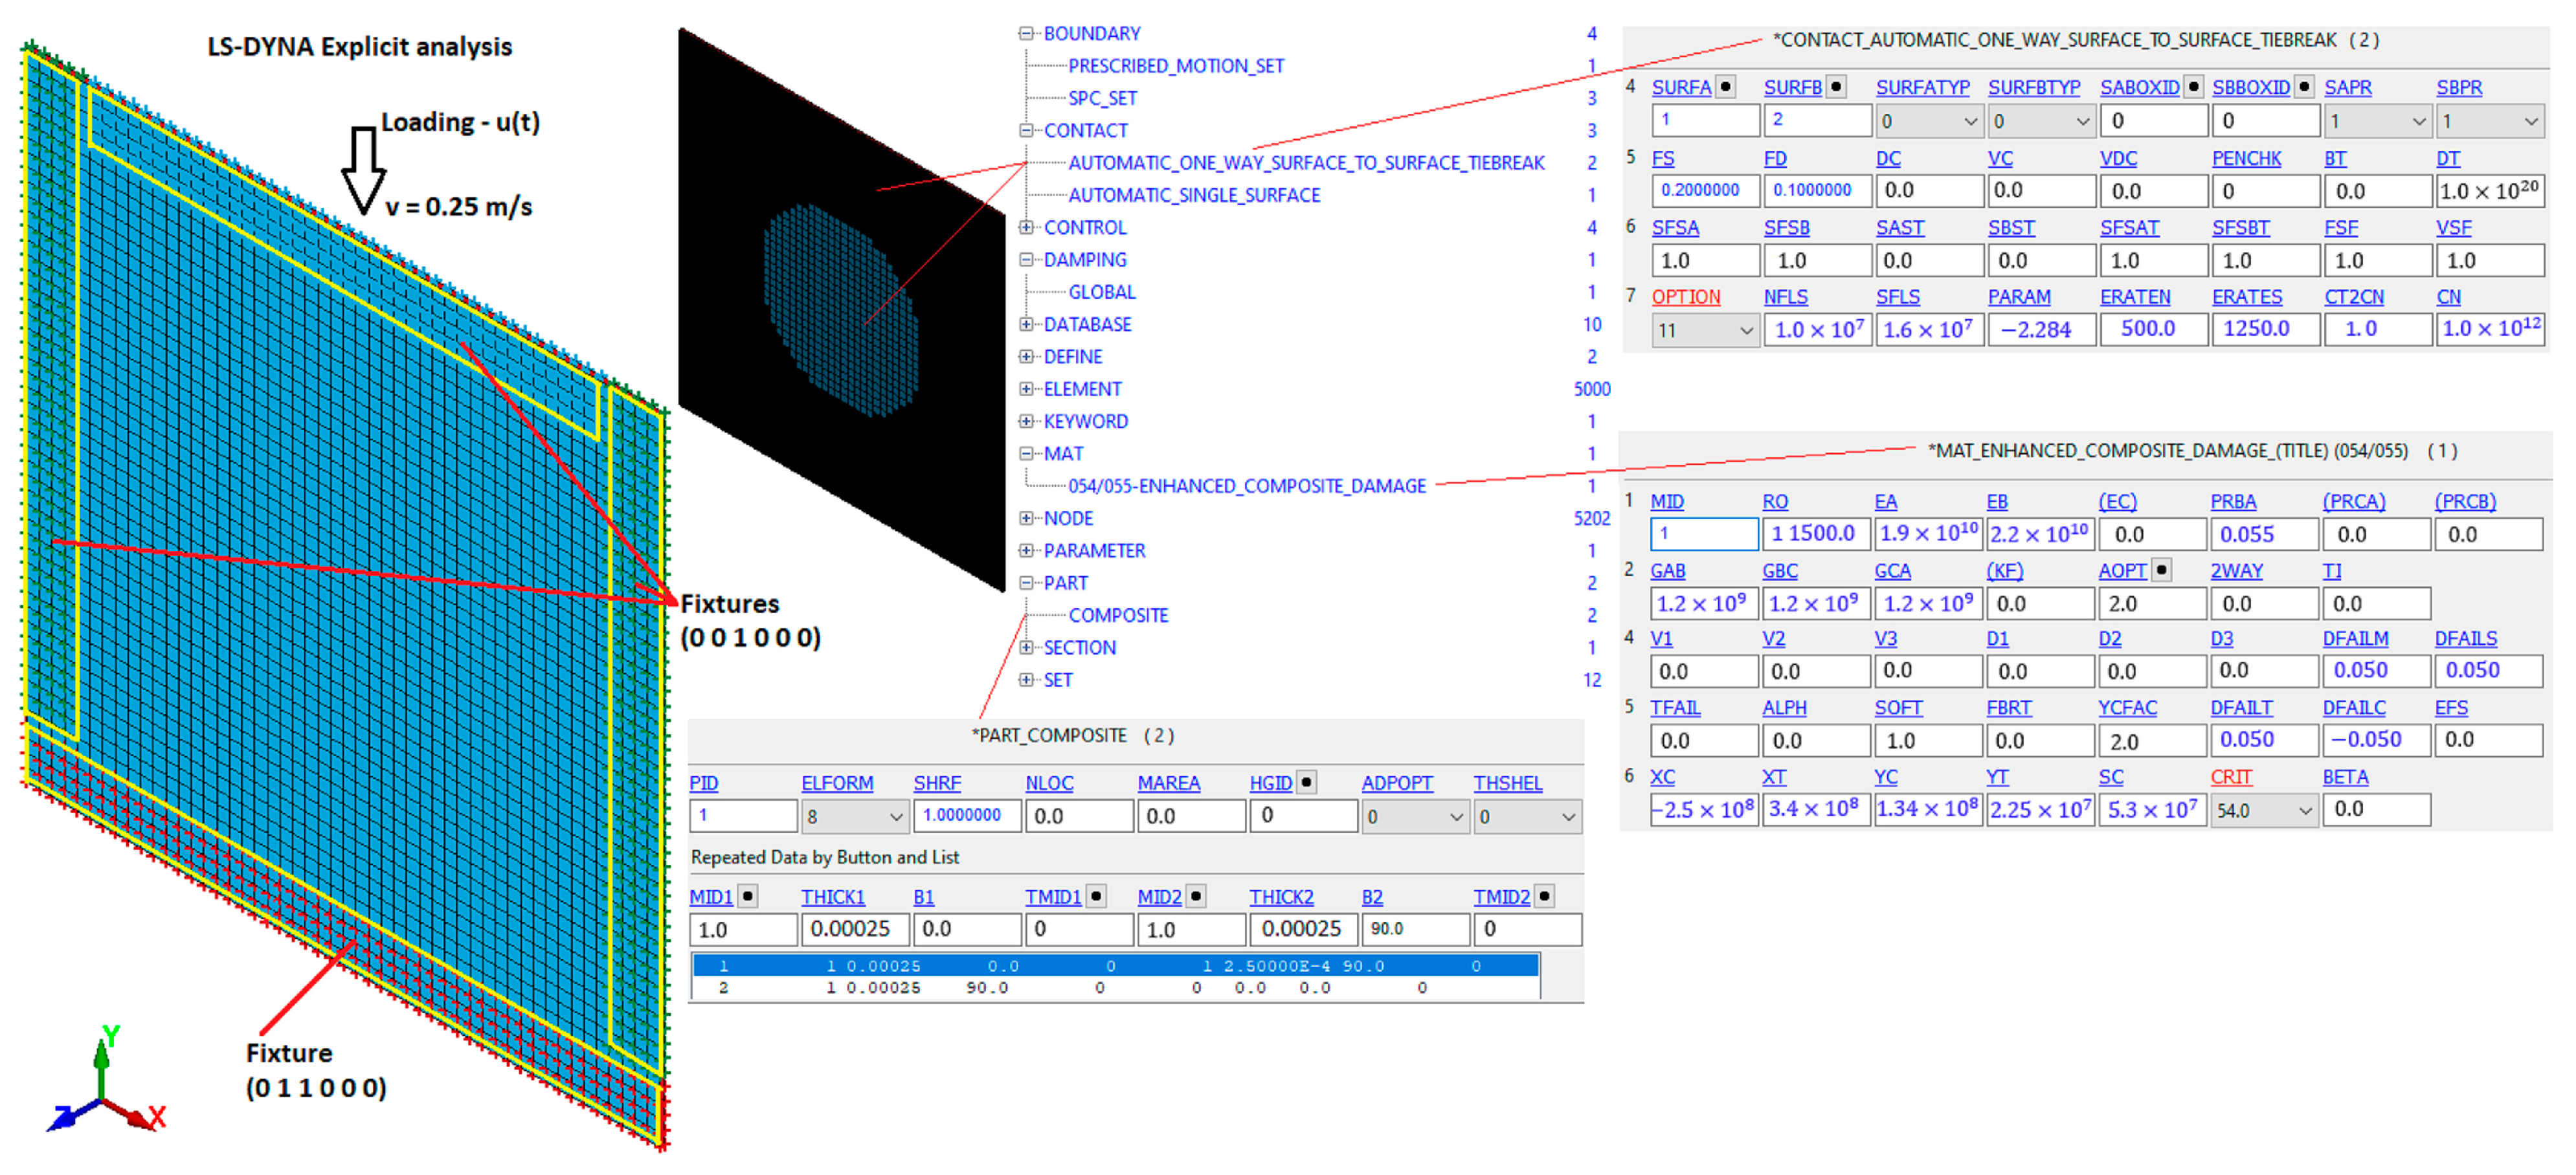Open the ADPOPT dropdown
The image size is (2576, 1175).
1415,817
